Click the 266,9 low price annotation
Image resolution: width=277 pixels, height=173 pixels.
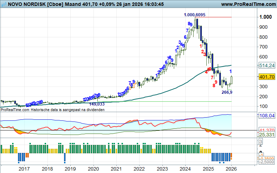(x=227, y=92)
